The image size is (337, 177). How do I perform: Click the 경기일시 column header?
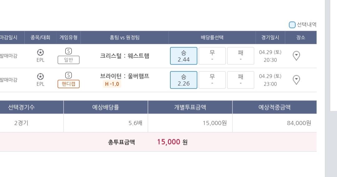(x=270, y=38)
